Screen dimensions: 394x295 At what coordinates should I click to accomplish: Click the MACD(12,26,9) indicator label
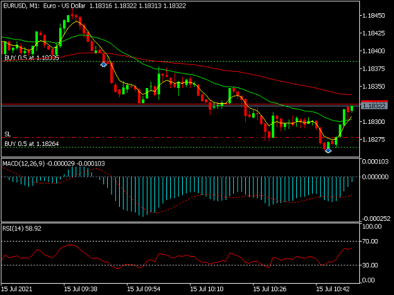pos(54,164)
